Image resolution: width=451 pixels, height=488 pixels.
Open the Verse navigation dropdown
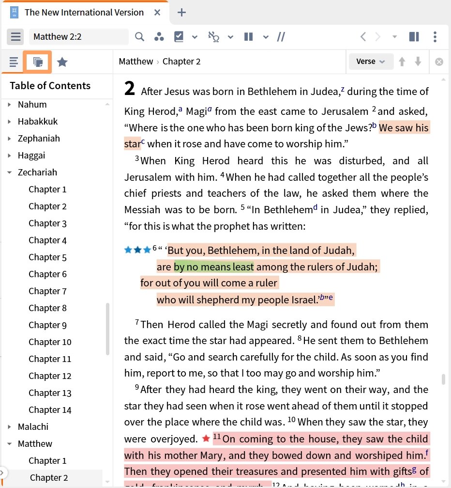(371, 62)
